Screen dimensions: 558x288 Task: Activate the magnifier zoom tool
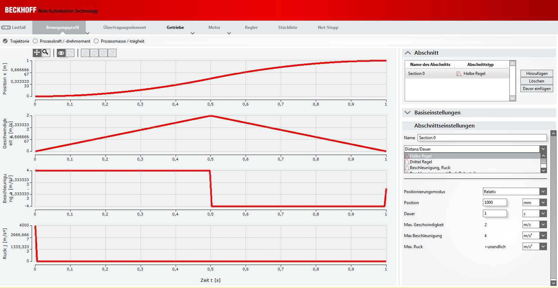[45, 53]
